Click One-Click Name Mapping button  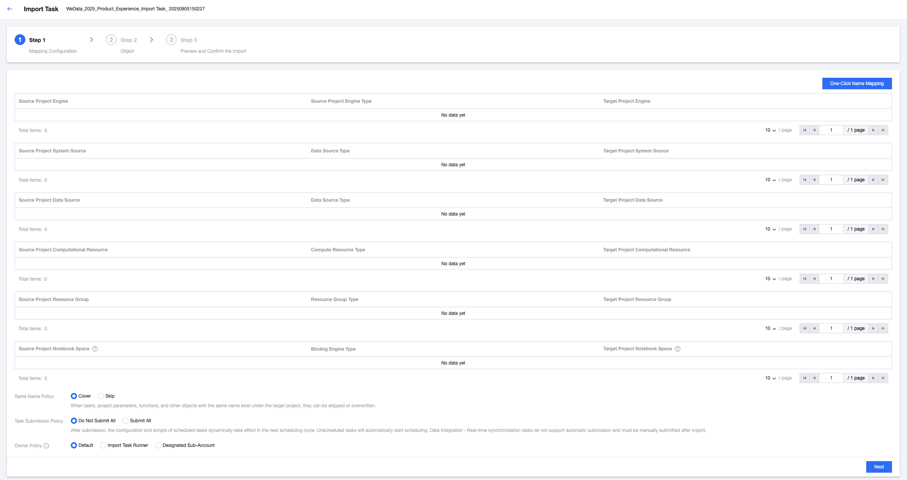click(857, 84)
